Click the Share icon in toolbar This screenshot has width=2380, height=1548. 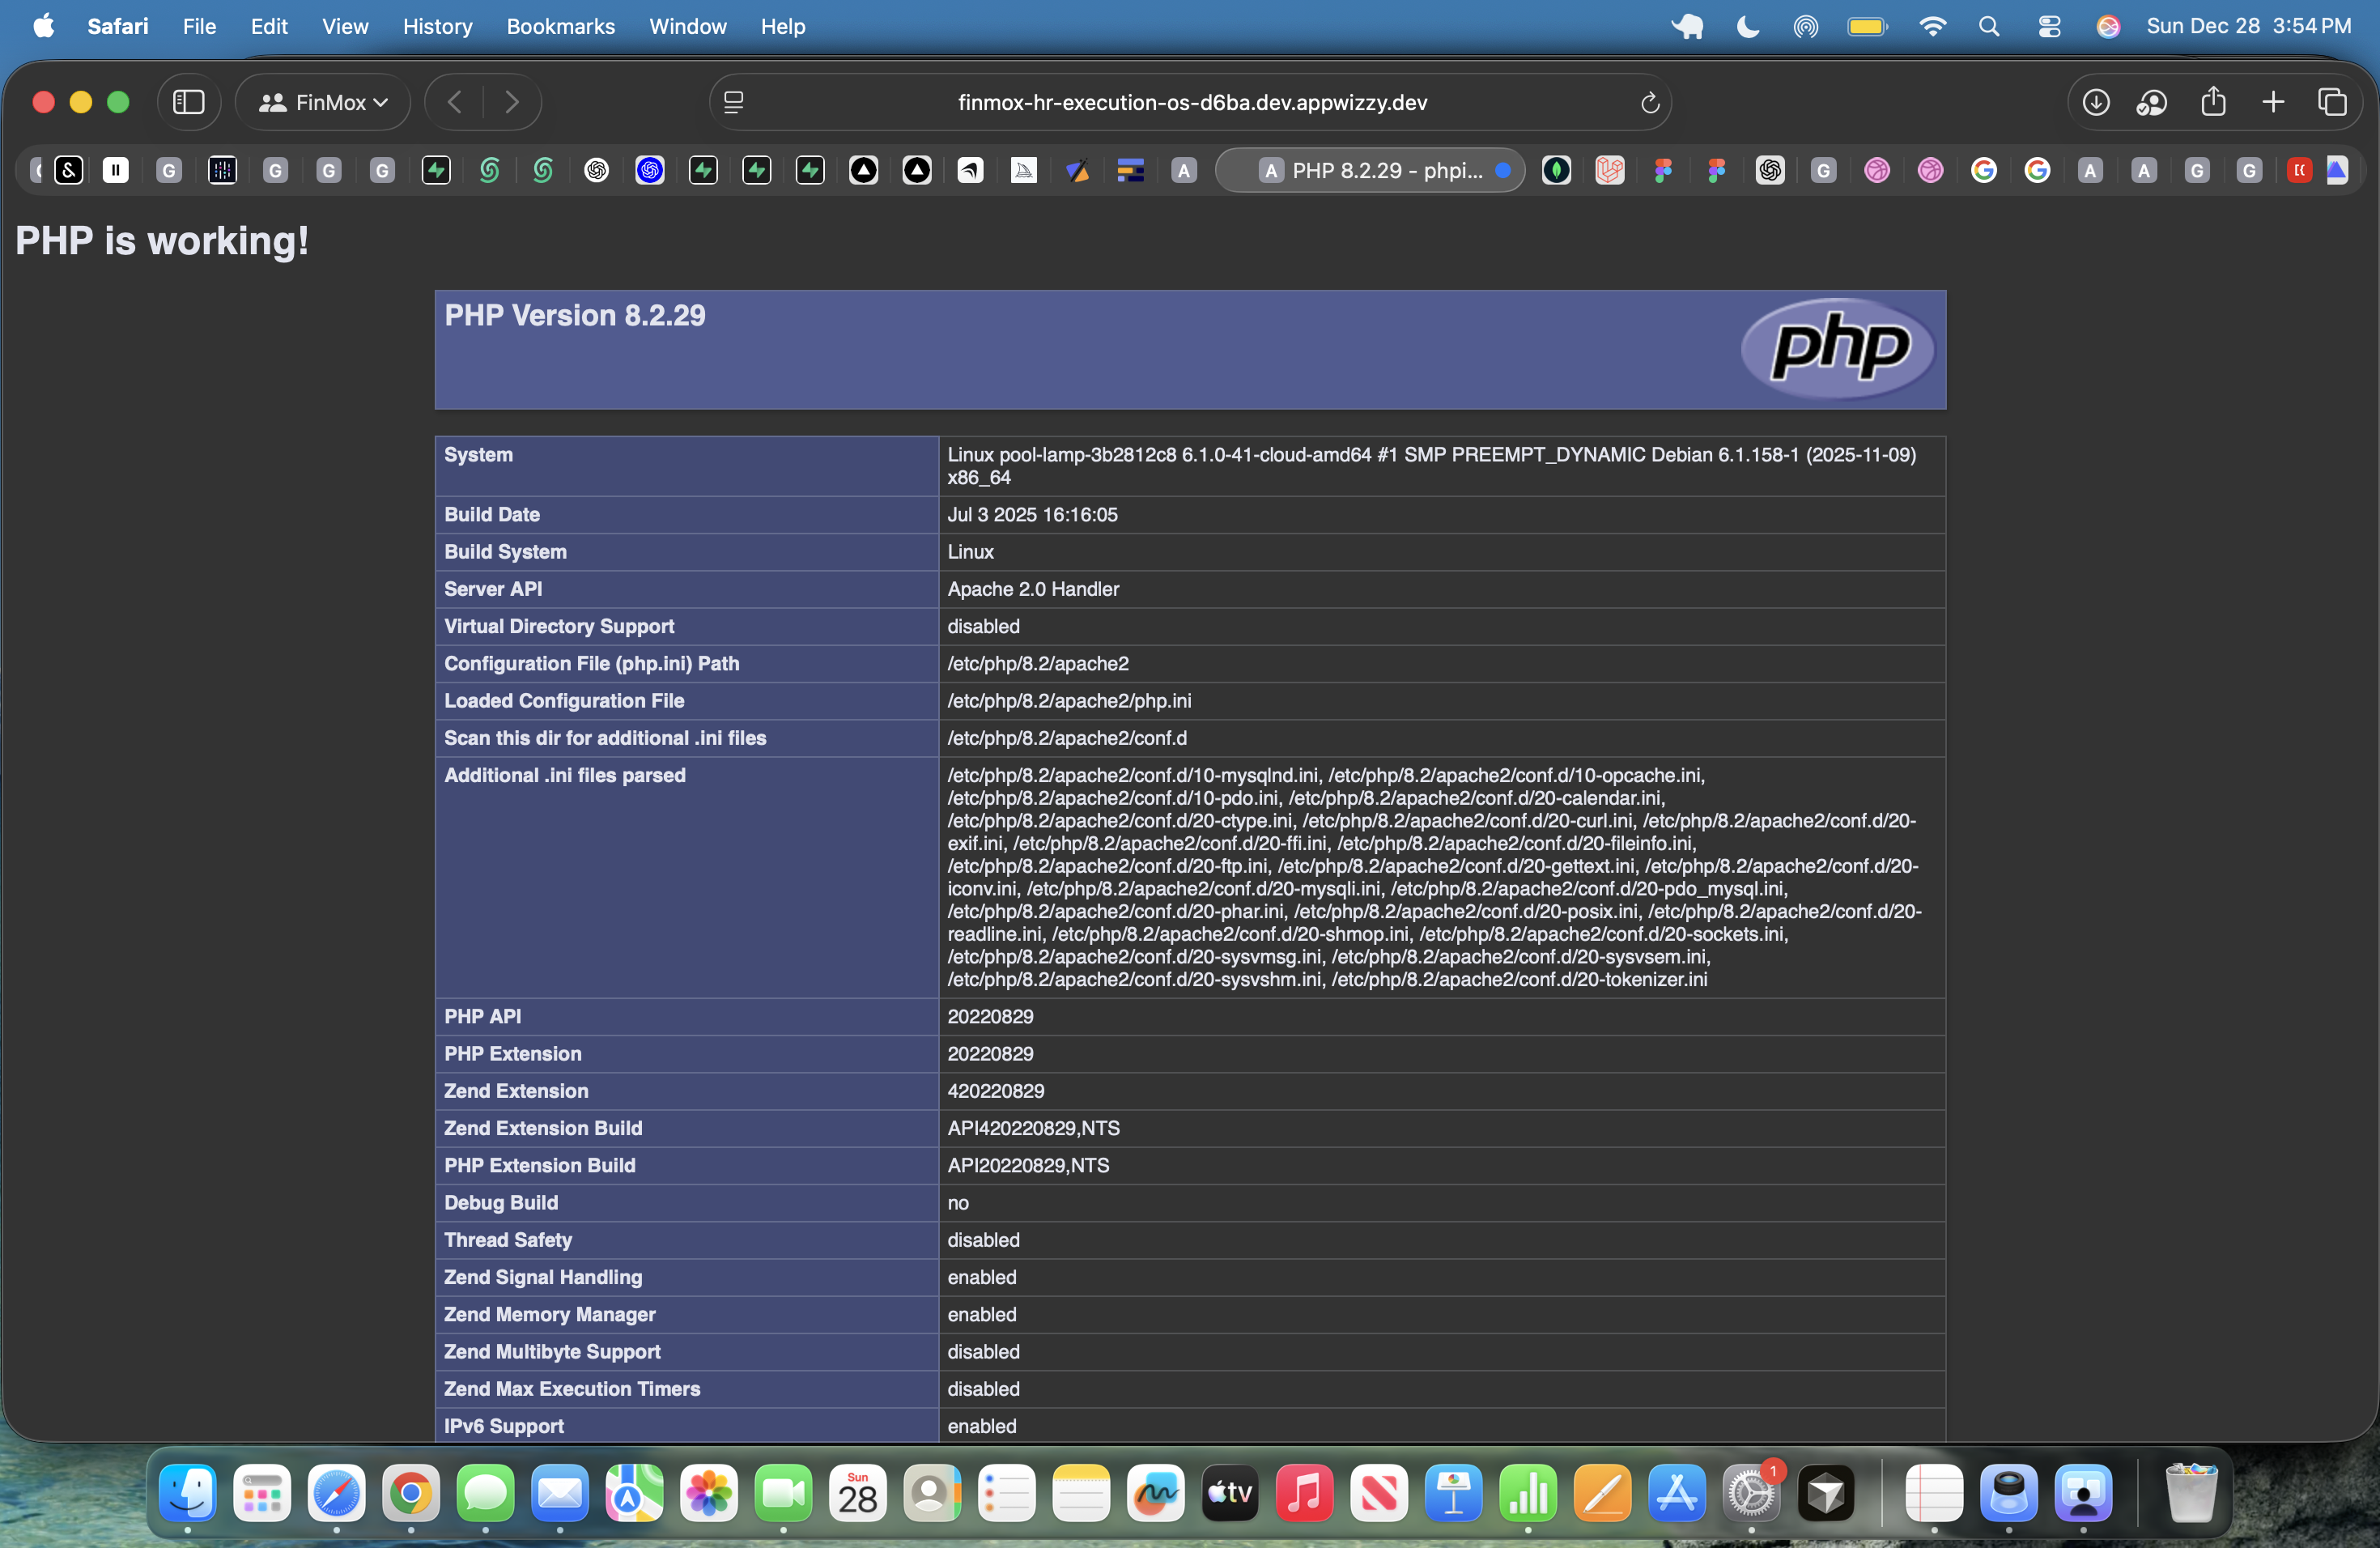[x=2213, y=102]
